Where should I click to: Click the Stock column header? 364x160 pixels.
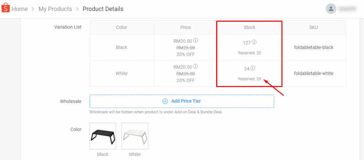pyautogui.click(x=250, y=27)
